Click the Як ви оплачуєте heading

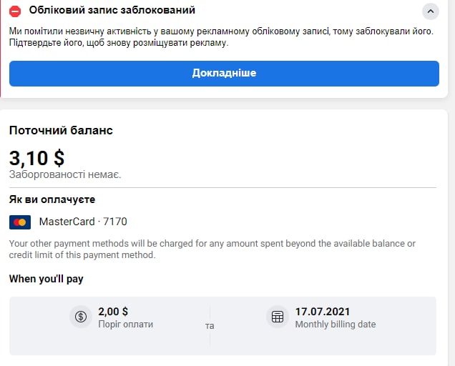click(x=52, y=199)
